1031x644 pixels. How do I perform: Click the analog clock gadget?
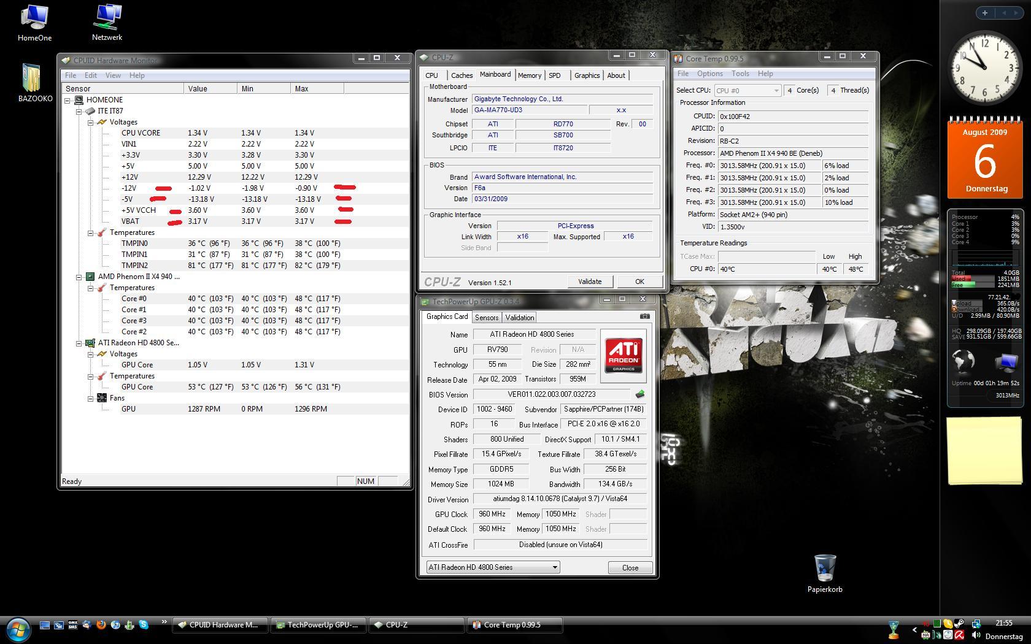pyautogui.click(x=984, y=67)
